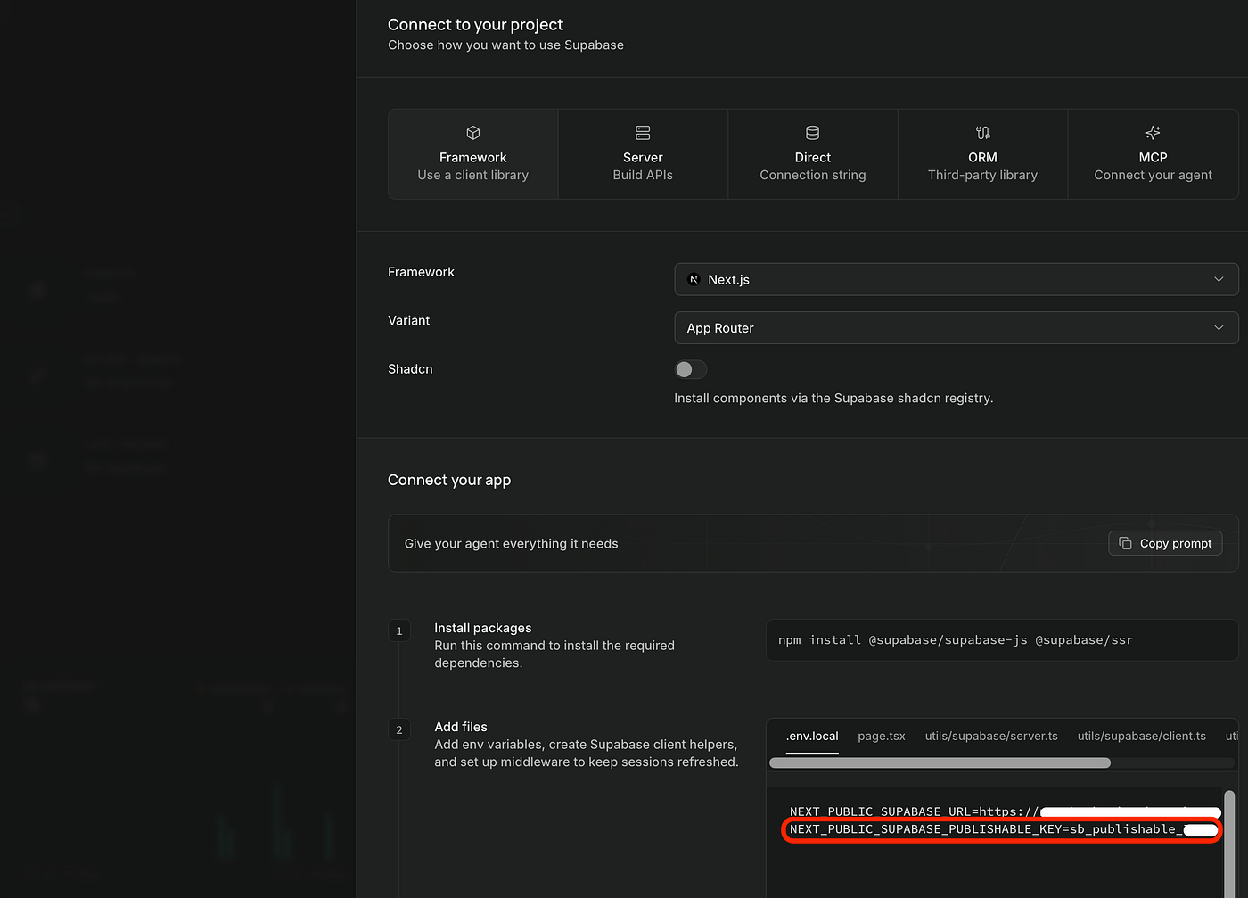The image size is (1248, 898).
Task: Open the Framework dropdown showing Next.js
Action: click(x=957, y=279)
